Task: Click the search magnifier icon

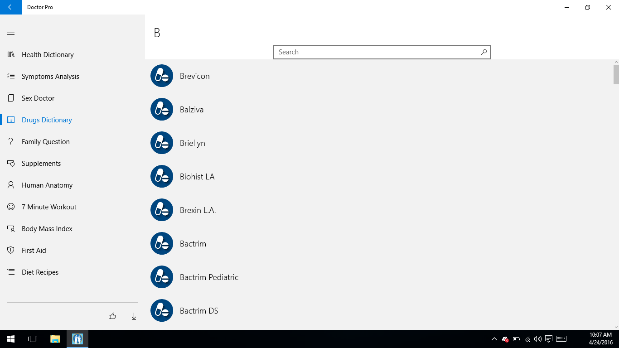Action: (x=484, y=52)
